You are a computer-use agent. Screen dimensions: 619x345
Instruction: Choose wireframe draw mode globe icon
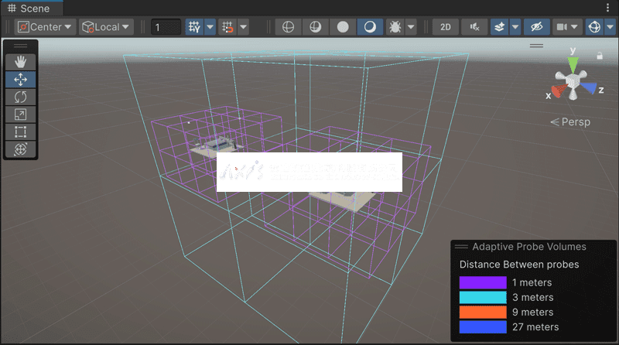pos(288,26)
